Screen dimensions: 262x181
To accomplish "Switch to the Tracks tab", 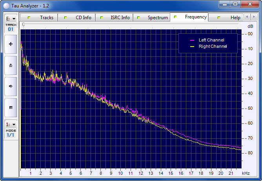I will 42,18.
